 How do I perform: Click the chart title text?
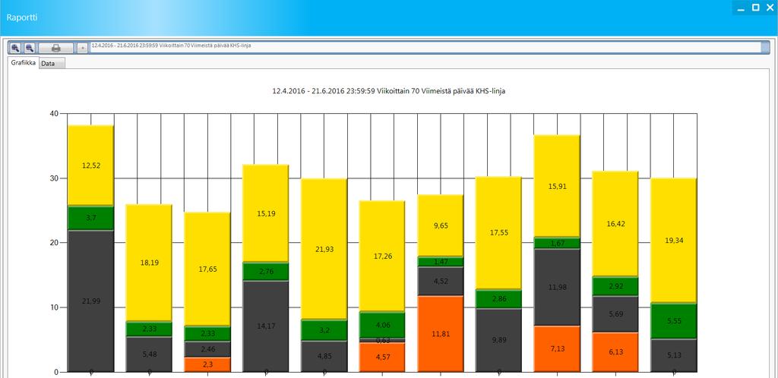pos(389,91)
